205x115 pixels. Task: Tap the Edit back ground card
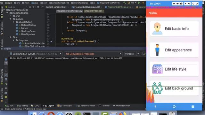(x=174, y=88)
